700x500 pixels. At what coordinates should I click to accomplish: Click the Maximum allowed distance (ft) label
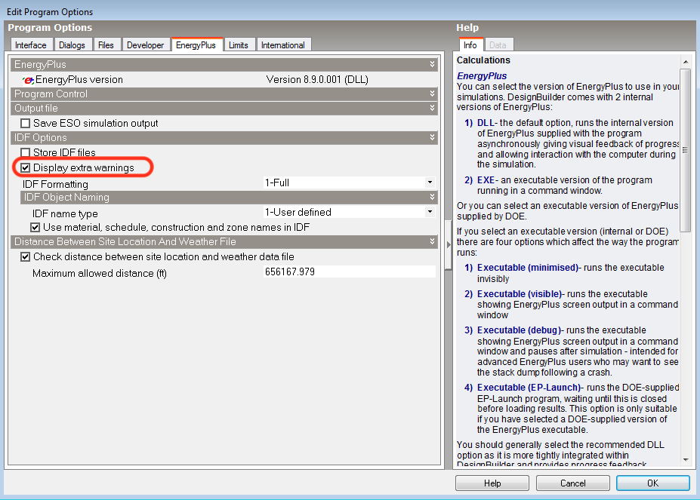[x=100, y=274]
